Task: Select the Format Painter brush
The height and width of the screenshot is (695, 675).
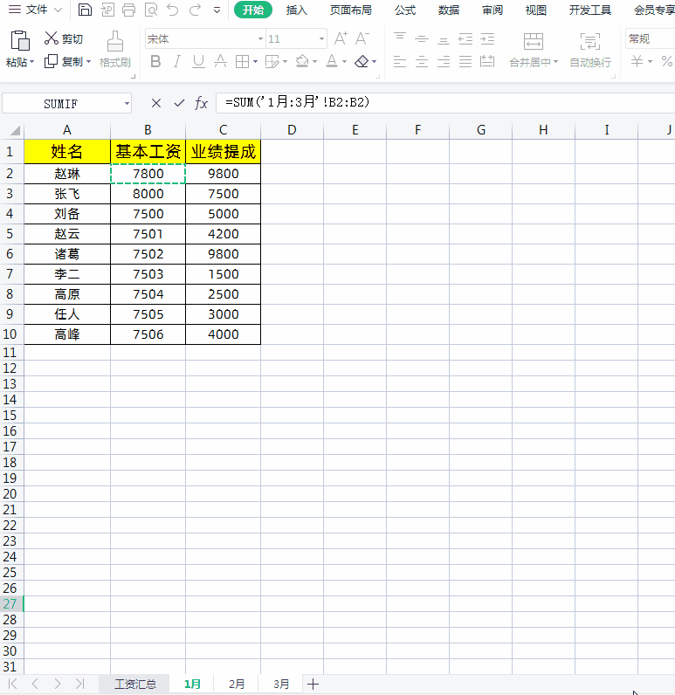Action: (x=115, y=41)
